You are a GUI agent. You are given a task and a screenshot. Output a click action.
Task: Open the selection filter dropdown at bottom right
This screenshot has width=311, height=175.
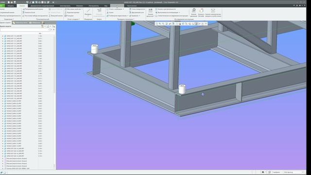coord(294,172)
